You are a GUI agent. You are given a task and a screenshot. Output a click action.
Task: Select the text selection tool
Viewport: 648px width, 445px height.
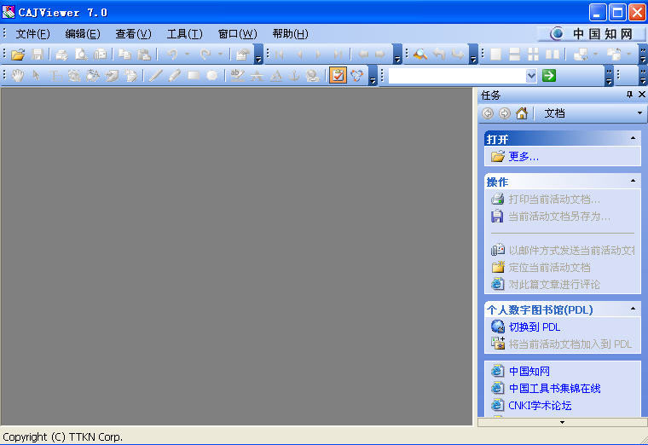tap(55, 76)
